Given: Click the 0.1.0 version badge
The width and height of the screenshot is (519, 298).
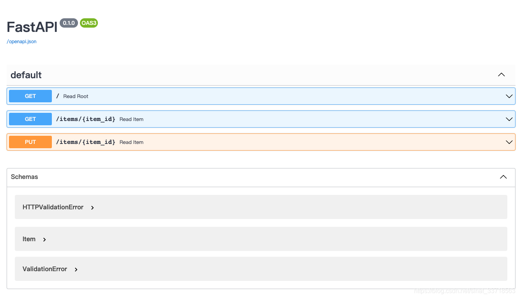Looking at the screenshot, I should tap(68, 23).
